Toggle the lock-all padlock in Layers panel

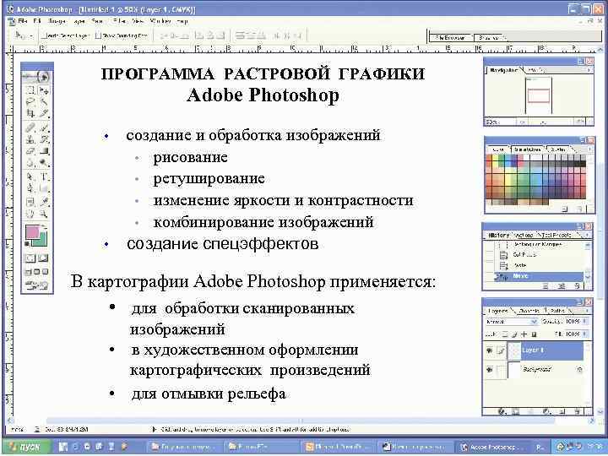(534, 334)
